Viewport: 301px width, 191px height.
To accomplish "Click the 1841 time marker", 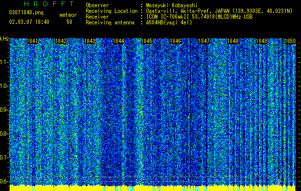I will point(32,41).
